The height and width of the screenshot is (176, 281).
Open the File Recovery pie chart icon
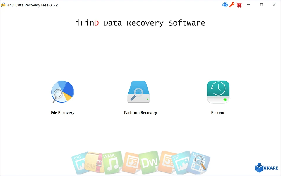(x=63, y=92)
